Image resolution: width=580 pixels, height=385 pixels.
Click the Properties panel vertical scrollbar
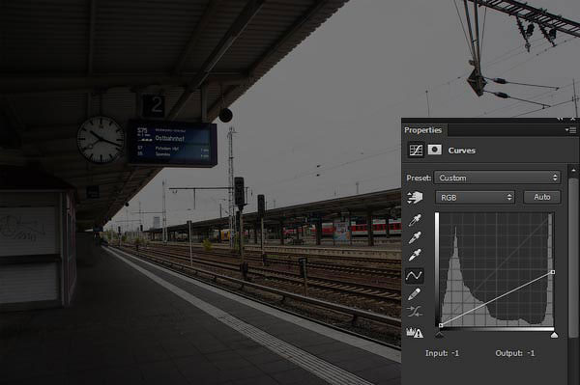(573, 259)
